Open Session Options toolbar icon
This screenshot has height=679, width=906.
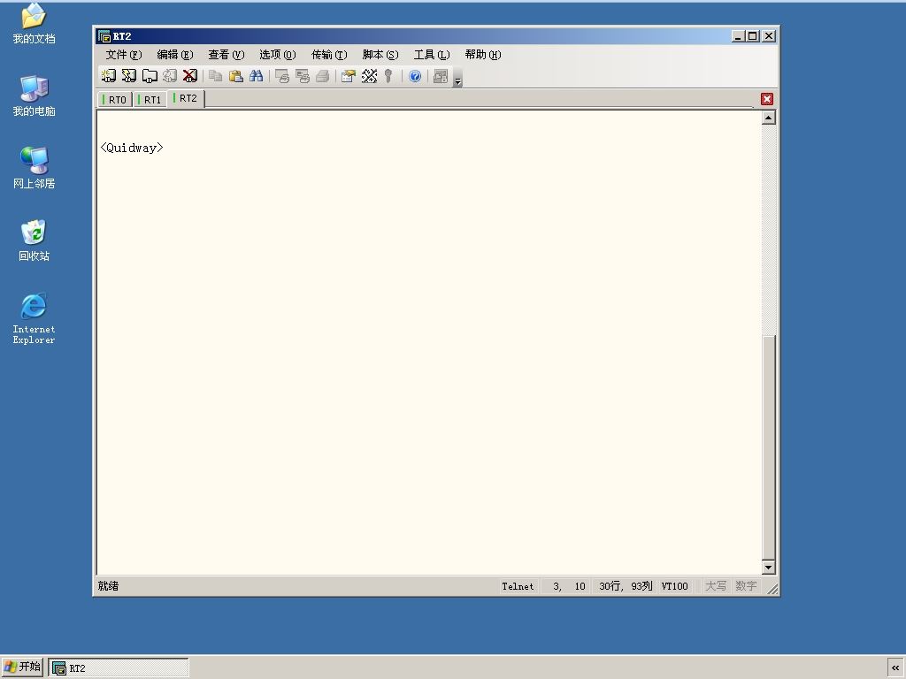(348, 76)
